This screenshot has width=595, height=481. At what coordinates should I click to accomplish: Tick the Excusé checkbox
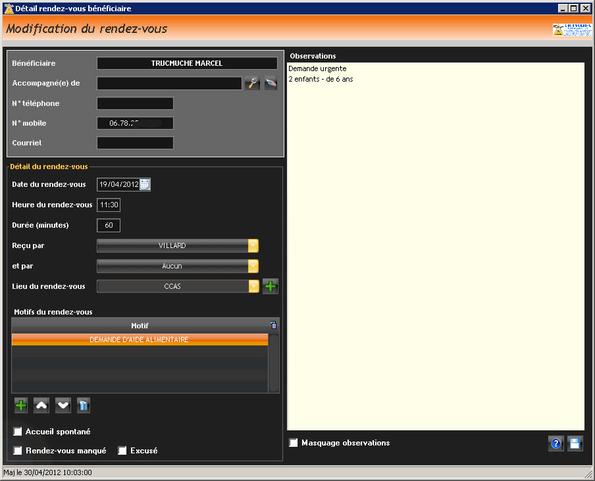(122, 451)
